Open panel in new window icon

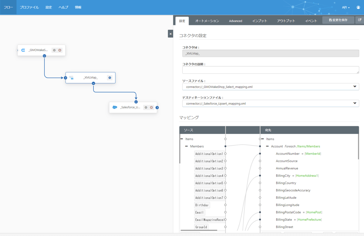[360, 20]
